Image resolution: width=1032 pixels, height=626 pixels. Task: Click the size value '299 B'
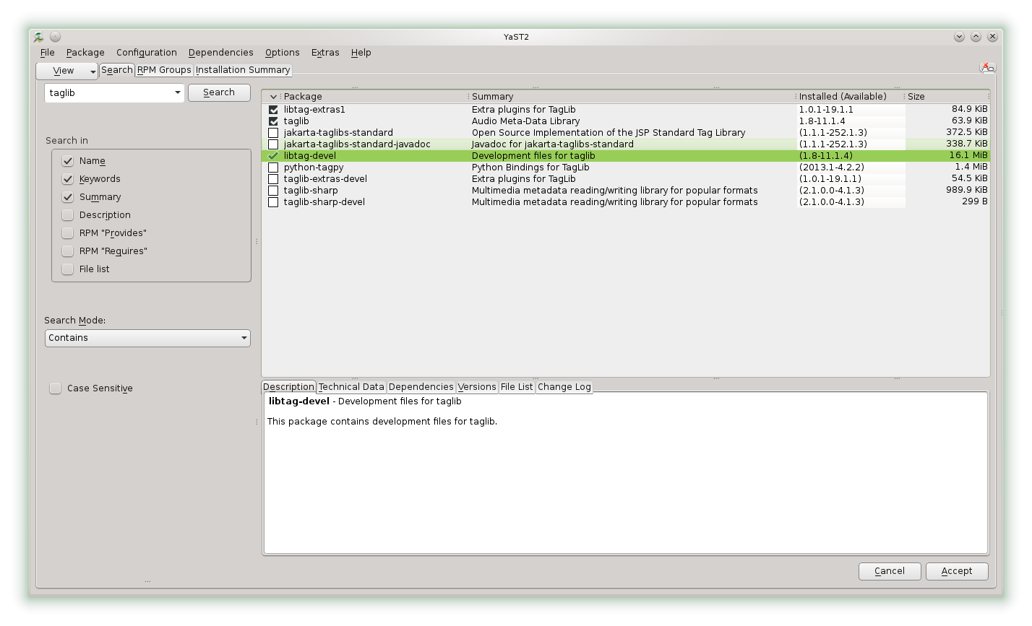tap(975, 202)
